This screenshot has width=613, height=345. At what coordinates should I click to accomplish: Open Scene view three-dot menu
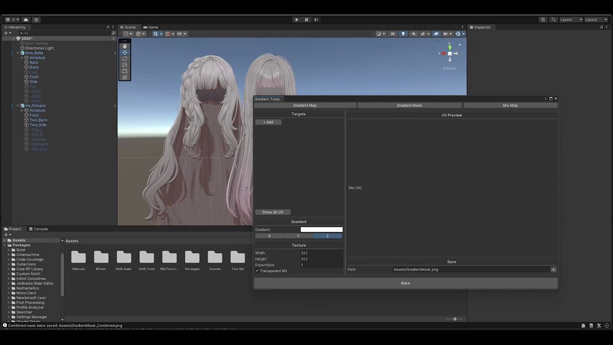coord(463,27)
